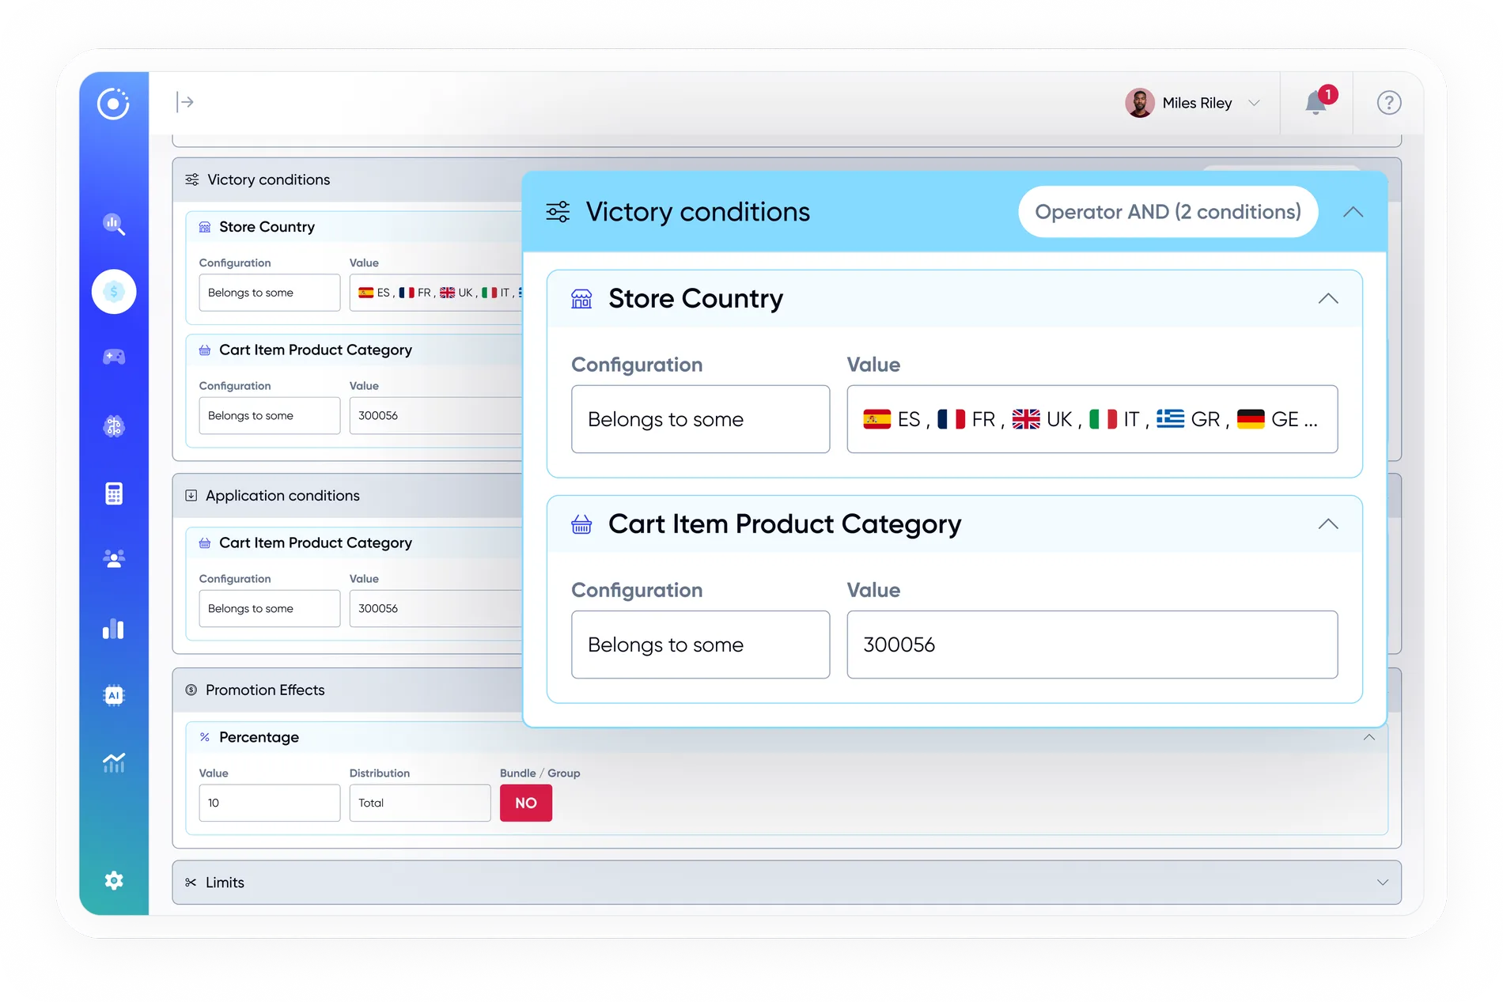Viewport: 1503px width, 1002px height.
Task: Click the search analytics sidebar icon
Action: pos(114,225)
